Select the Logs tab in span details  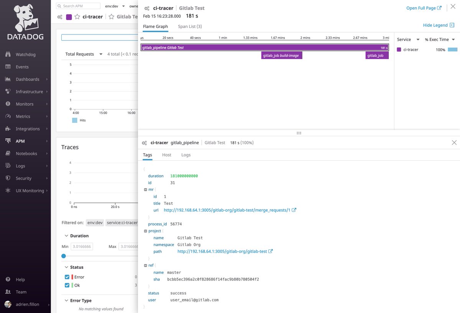coord(186,155)
